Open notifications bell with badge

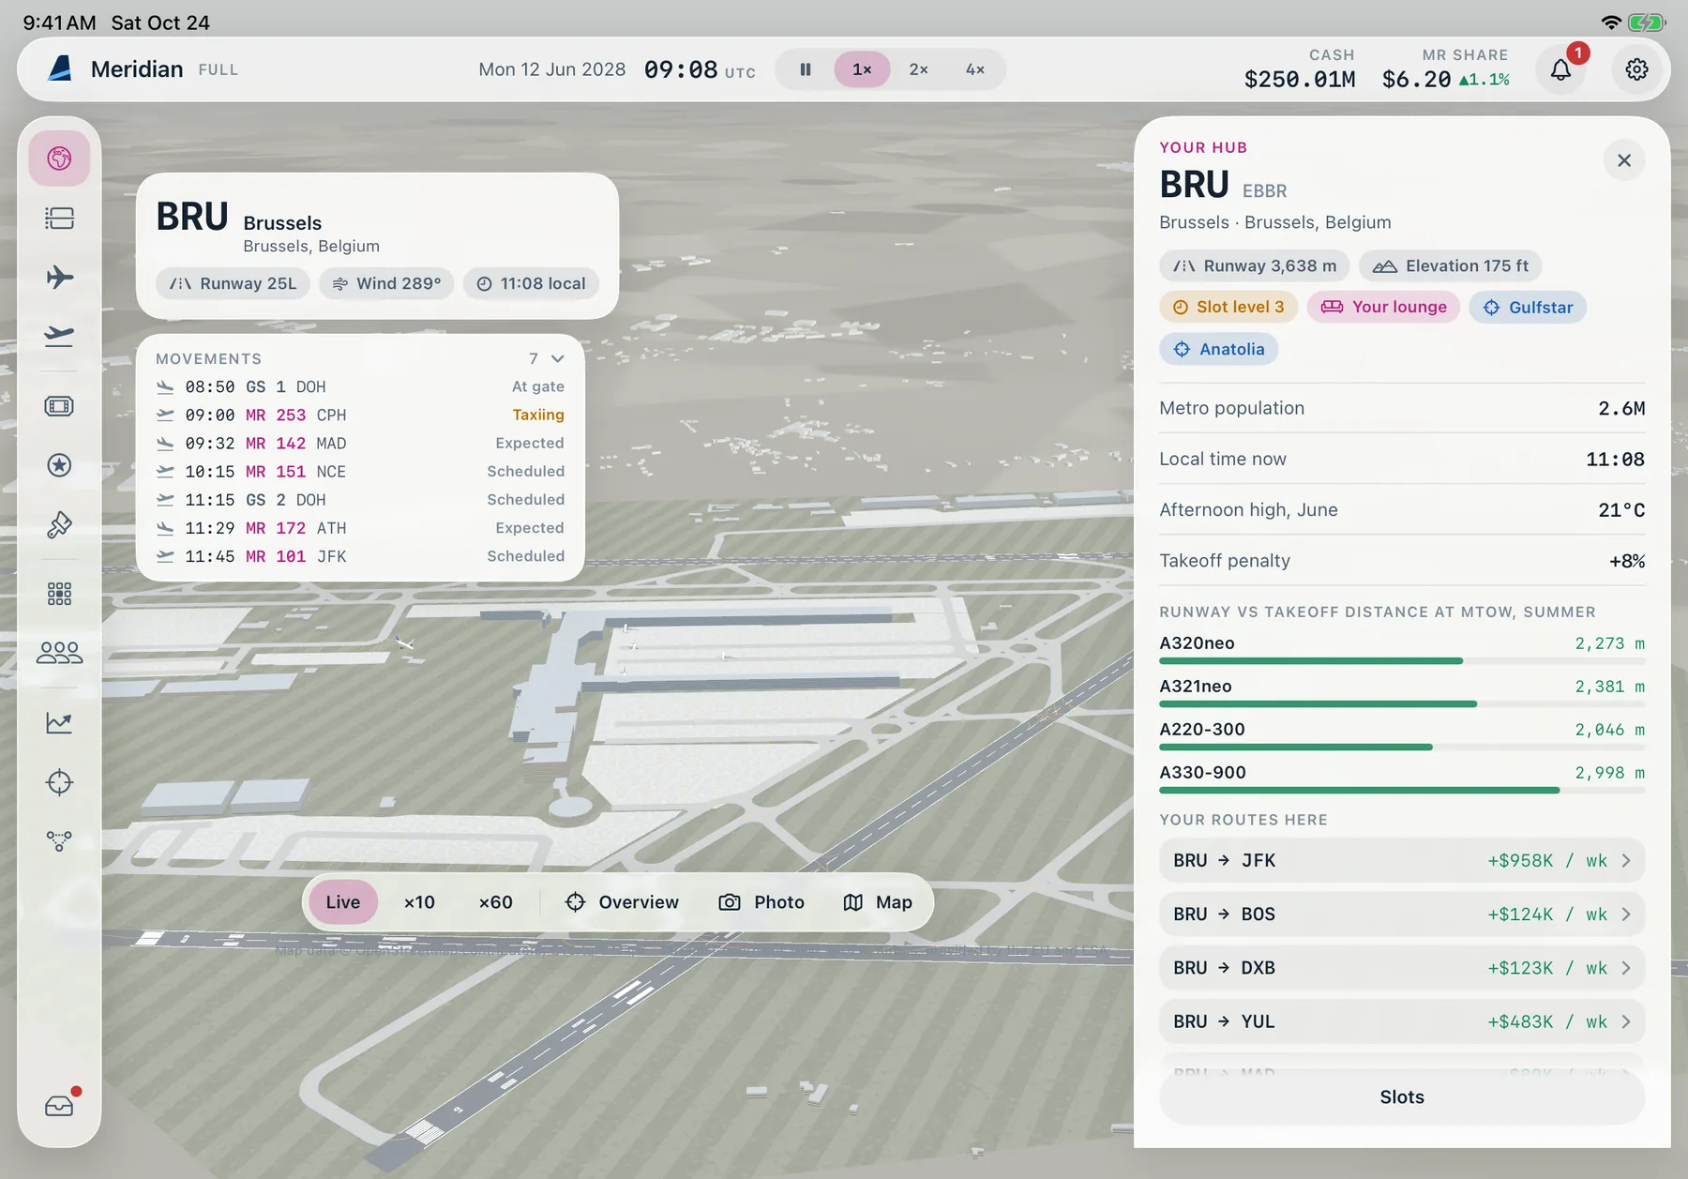click(x=1560, y=69)
